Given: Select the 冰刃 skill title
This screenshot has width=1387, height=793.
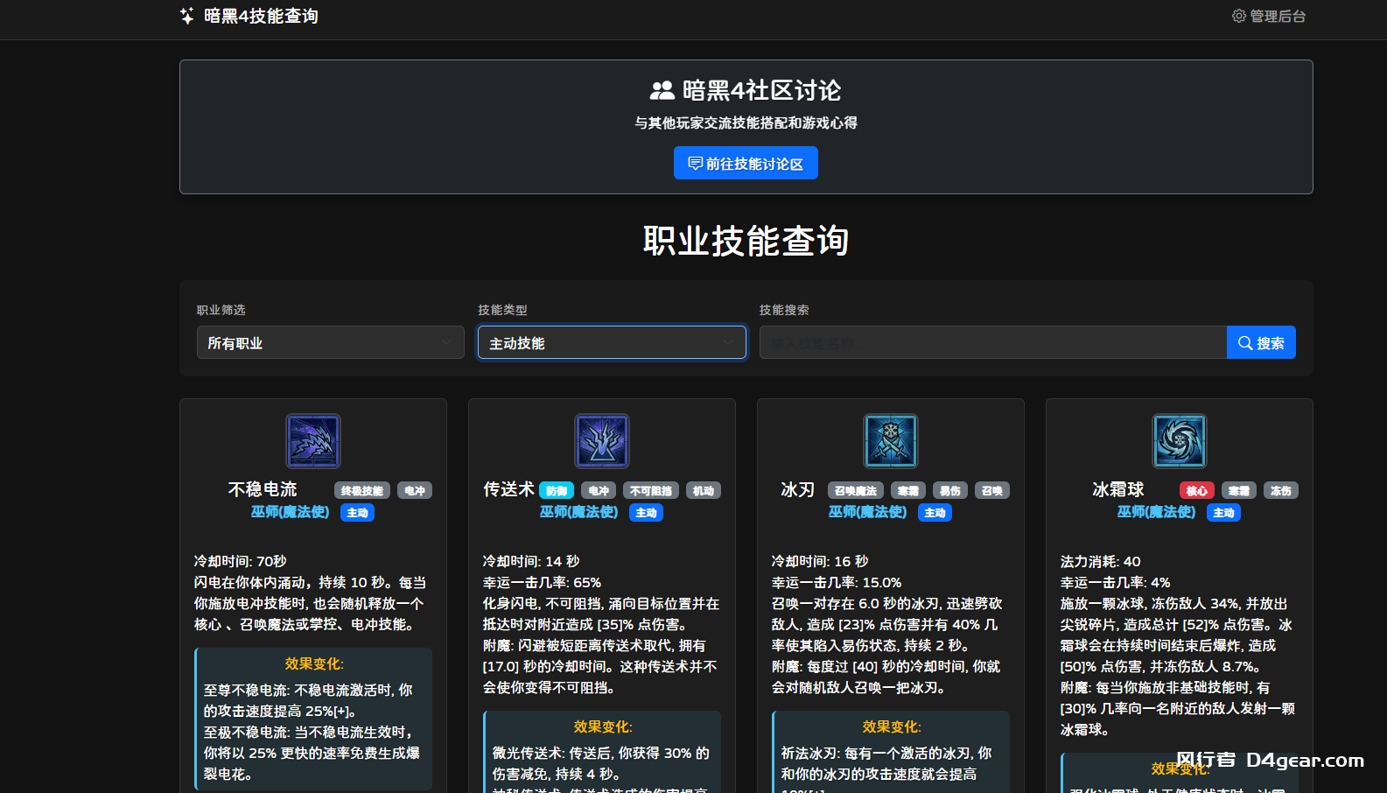Looking at the screenshot, I should [x=798, y=489].
